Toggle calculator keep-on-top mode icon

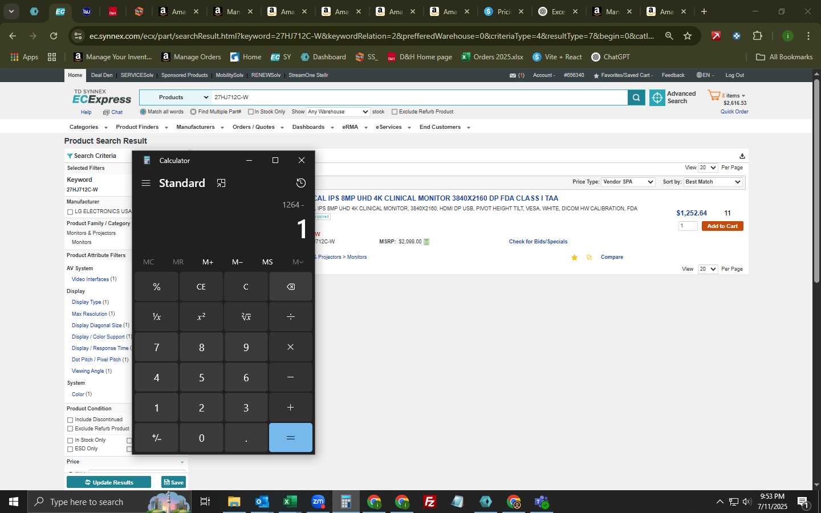tap(221, 183)
